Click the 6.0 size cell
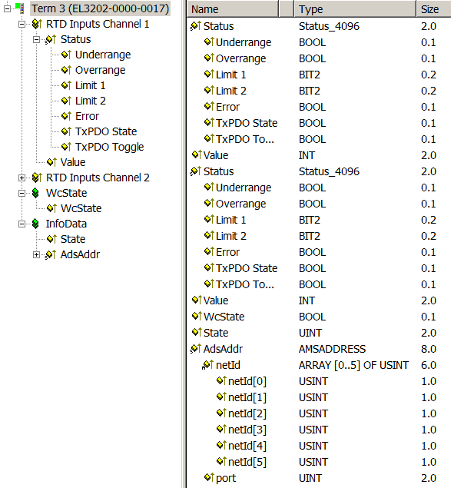The image size is (451, 488). click(429, 365)
